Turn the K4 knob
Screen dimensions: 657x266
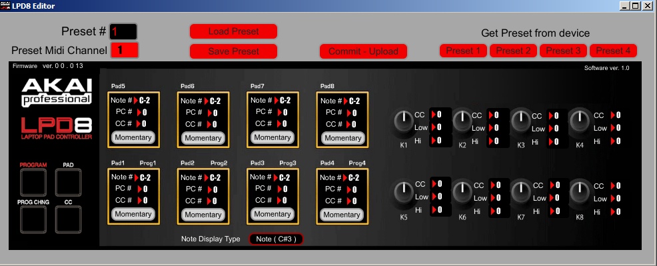coord(579,121)
